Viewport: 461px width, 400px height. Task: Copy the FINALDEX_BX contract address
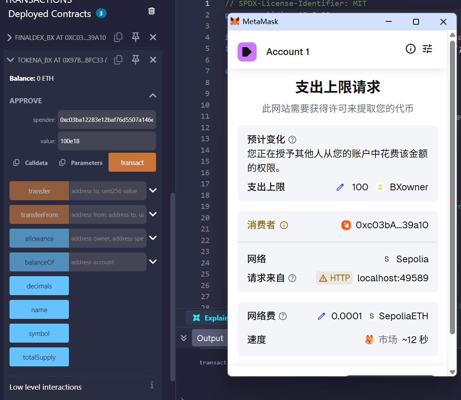click(x=118, y=38)
